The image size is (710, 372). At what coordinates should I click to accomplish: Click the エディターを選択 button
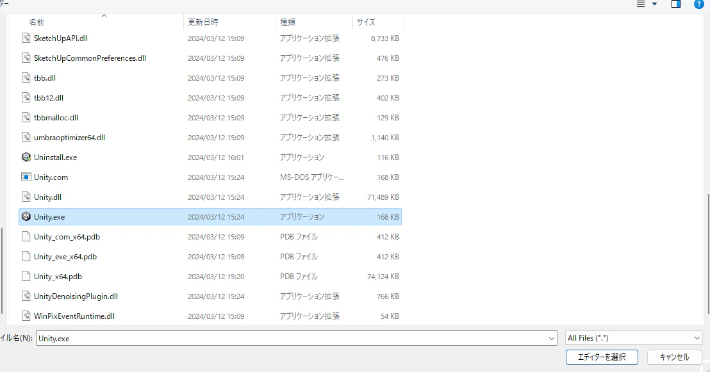(602, 357)
